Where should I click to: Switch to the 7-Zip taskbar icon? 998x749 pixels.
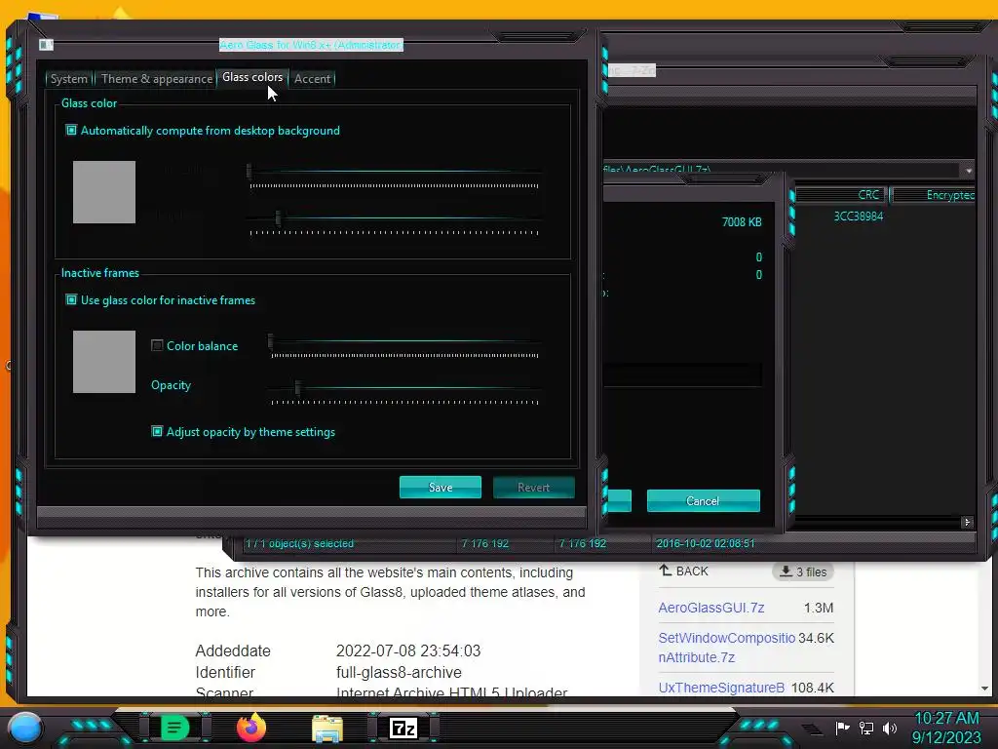pos(403,728)
